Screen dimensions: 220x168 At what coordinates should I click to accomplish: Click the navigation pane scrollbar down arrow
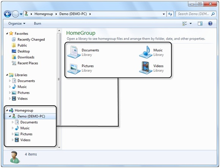pyautogui.click(x=59, y=148)
